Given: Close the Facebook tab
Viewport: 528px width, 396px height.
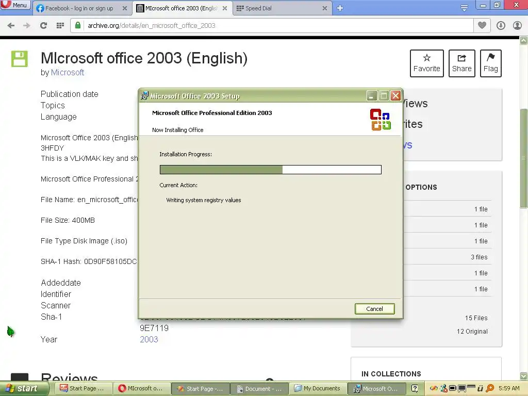Looking at the screenshot, I should [x=125, y=8].
